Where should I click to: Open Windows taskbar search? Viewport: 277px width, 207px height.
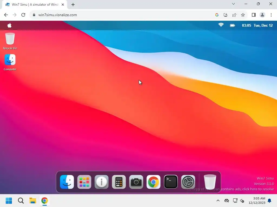click(x=21, y=201)
